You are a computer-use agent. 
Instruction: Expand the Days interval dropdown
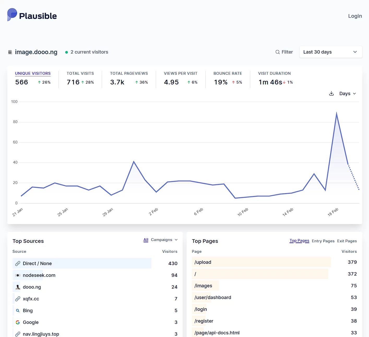[x=347, y=94]
